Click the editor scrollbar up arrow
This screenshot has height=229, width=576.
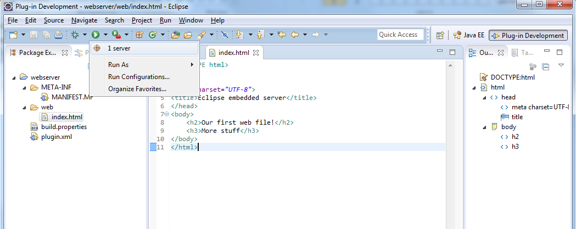click(x=450, y=65)
